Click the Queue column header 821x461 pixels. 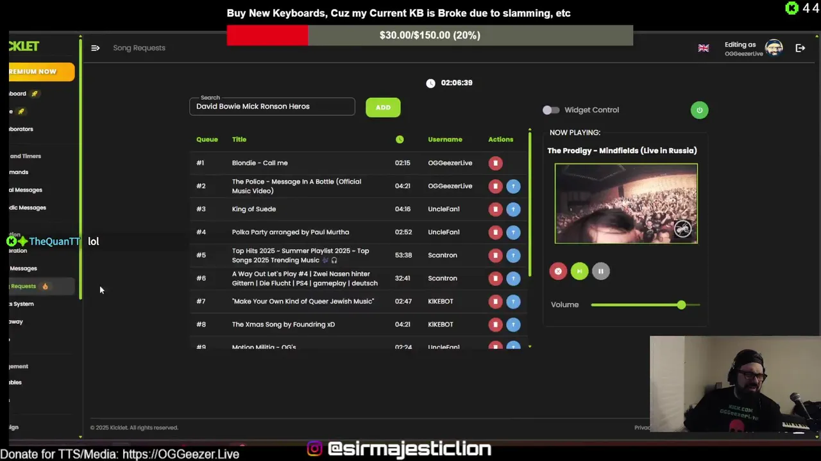pyautogui.click(x=207, y=140)
